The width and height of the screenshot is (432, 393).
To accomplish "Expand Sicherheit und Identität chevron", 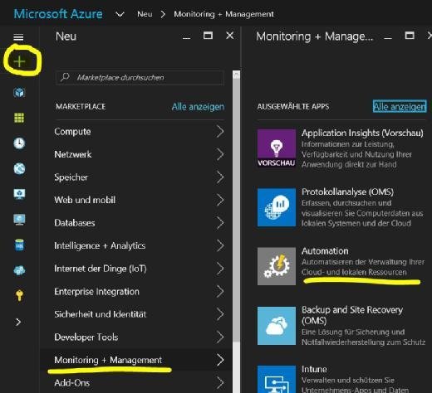I will (220, 314).
